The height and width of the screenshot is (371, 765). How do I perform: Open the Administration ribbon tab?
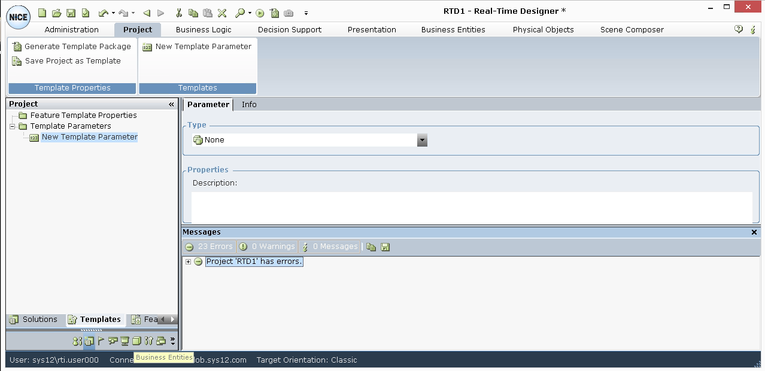pyautogui.click(x=72, y=29)
